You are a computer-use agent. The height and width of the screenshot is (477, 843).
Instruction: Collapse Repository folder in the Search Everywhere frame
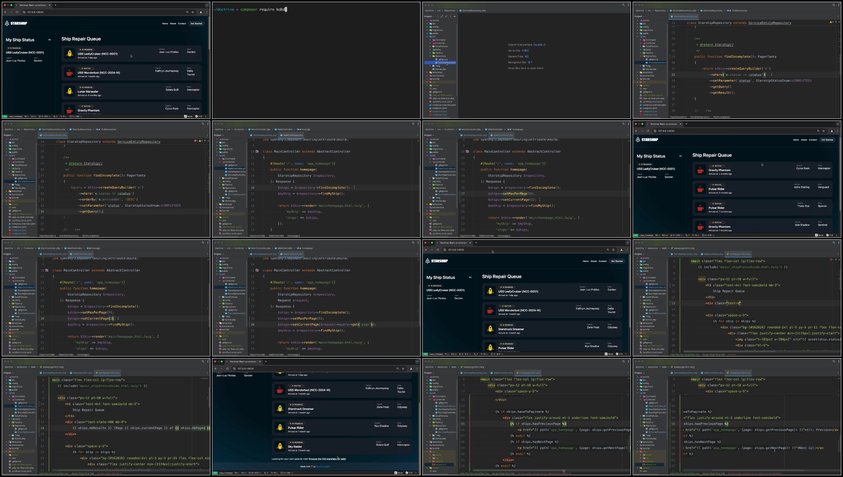(x=430, y=56)
